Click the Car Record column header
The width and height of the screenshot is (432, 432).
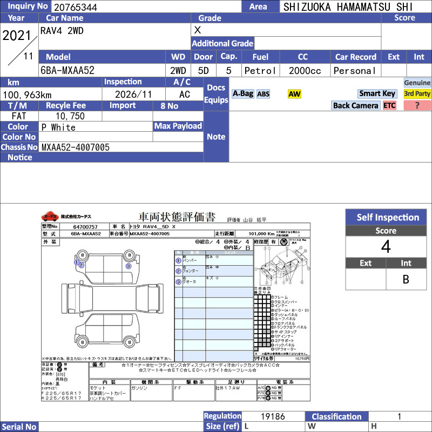(356, 57)
